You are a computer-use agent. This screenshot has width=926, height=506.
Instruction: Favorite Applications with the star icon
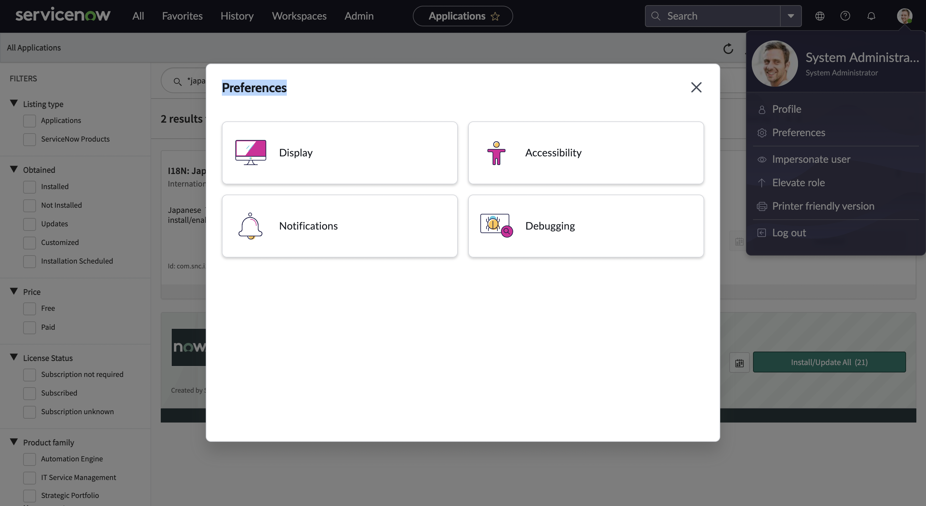pos(495,16)
